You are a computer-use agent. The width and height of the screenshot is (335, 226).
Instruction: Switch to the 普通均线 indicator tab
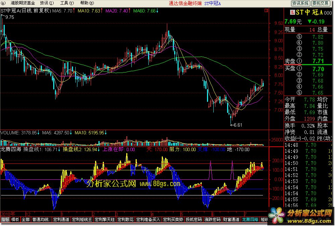click(41, 219)
